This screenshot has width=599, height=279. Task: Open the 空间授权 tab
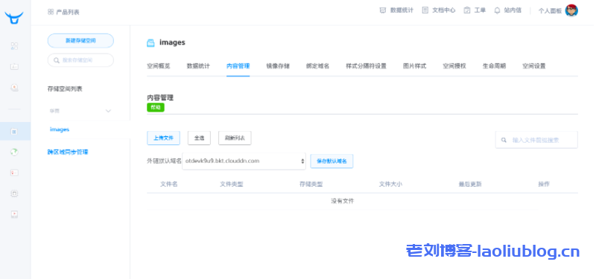(454, 66)
